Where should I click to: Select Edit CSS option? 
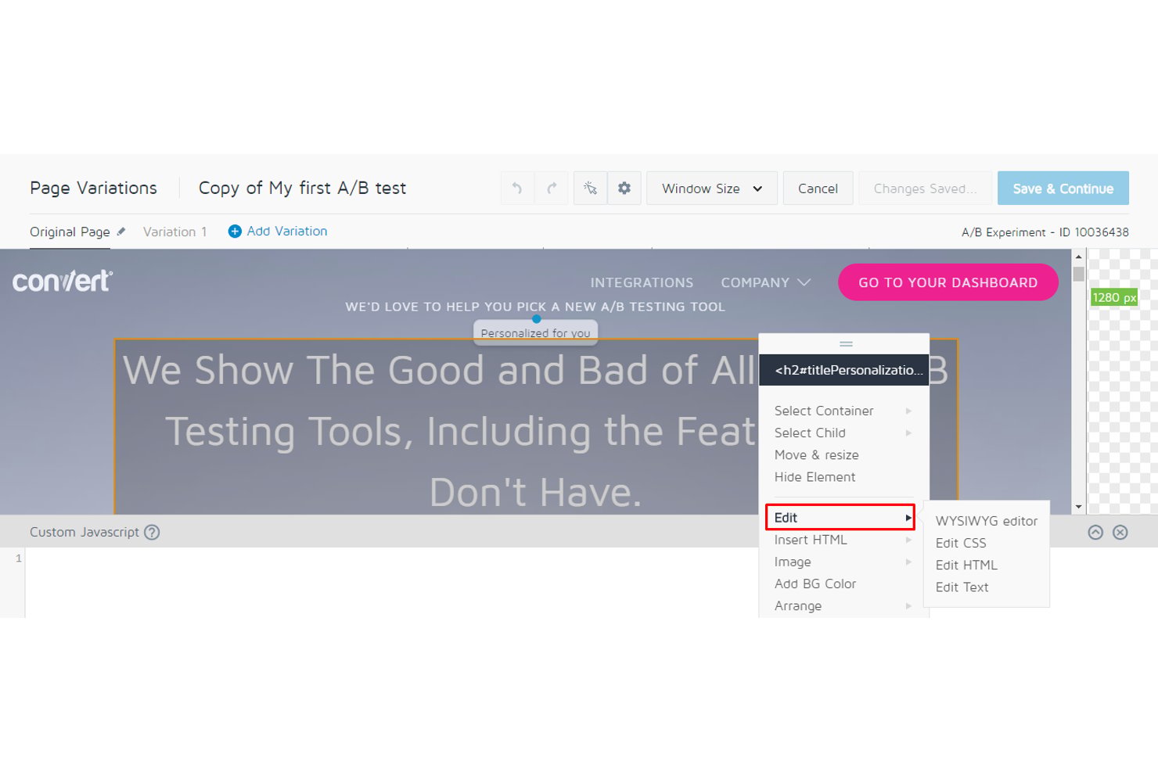[961, 543]
